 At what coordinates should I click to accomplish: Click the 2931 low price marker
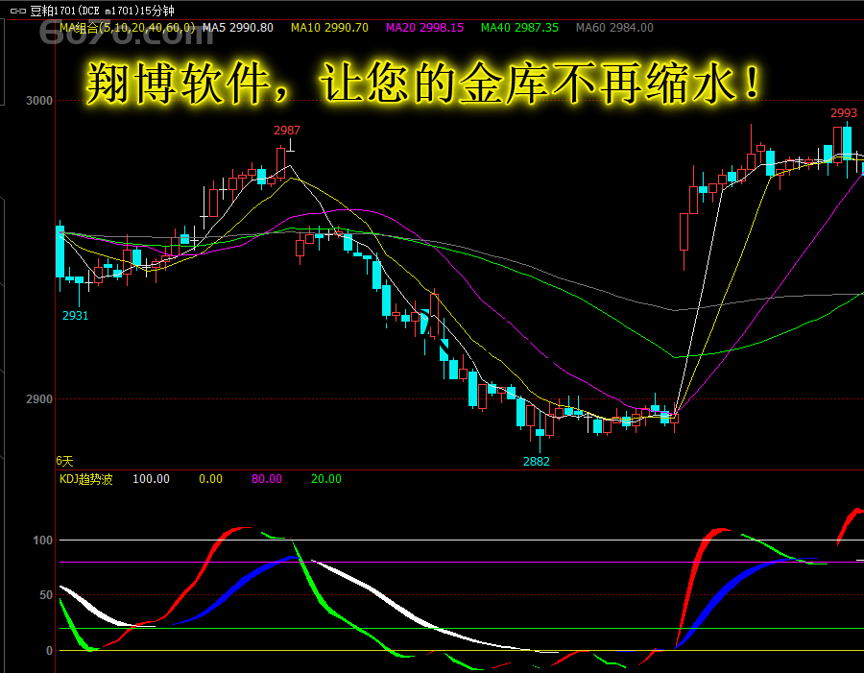pyautogui.click(x=76, y=315)
